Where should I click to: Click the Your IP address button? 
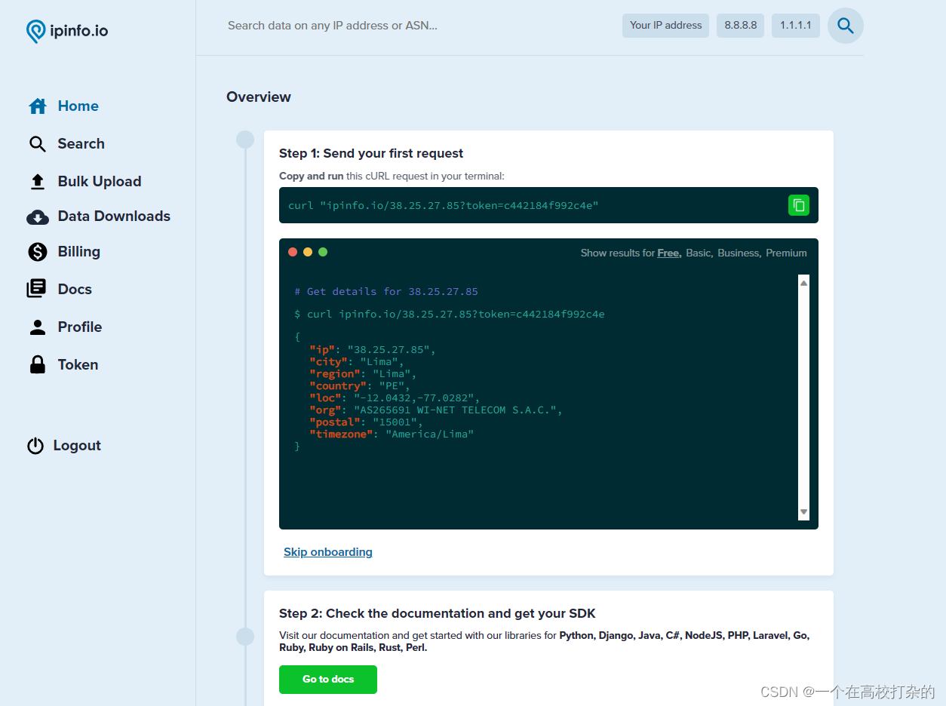coord(665,26)
